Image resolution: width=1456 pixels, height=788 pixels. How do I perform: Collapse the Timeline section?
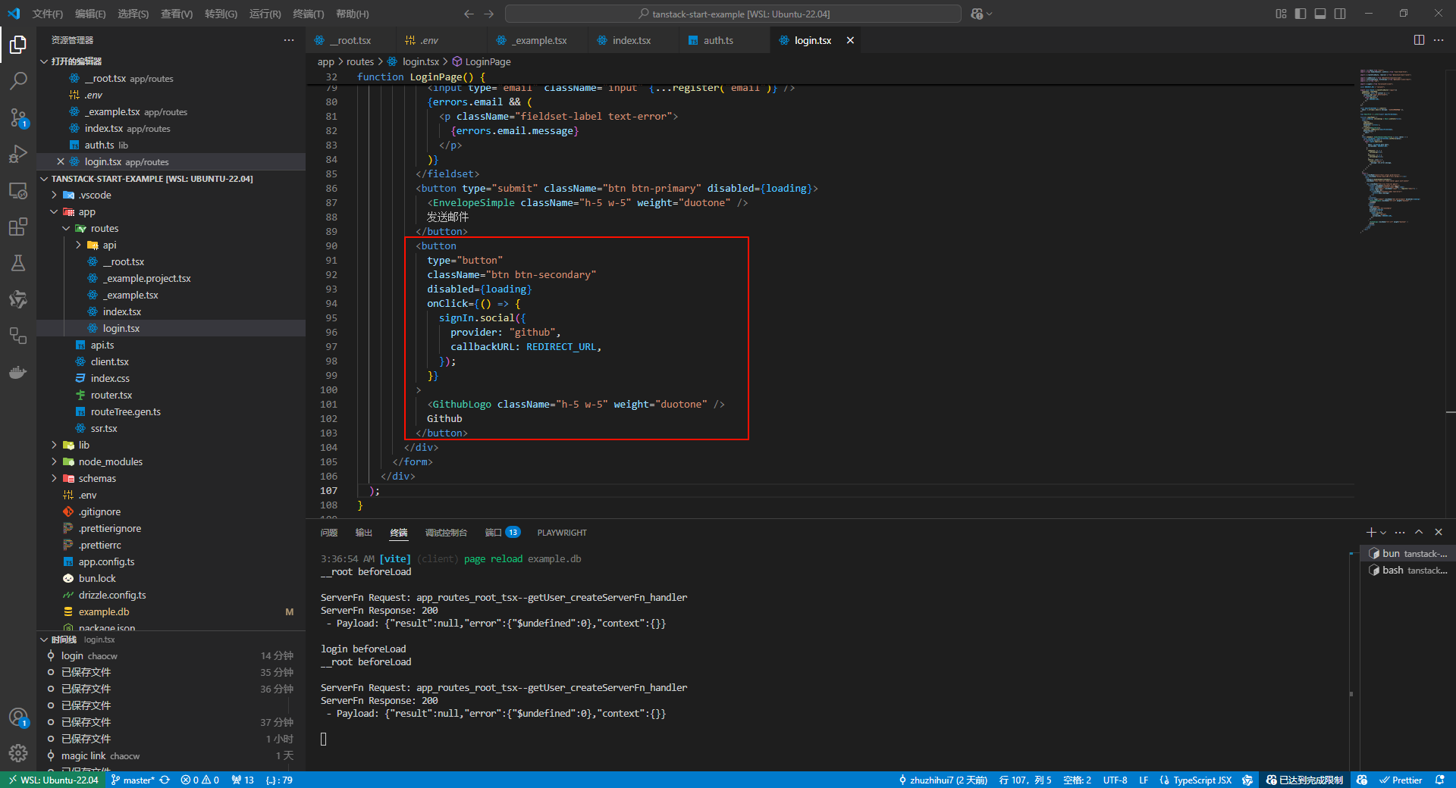coord(44,640)
